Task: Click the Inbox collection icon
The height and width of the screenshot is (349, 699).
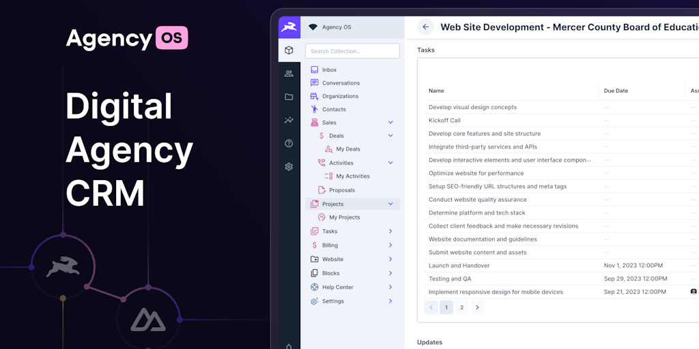Action: pos(315,70)
